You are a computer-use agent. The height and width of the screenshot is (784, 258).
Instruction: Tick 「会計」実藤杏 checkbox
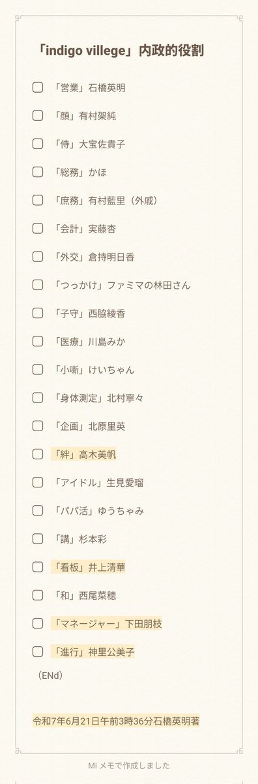point(38,229)
